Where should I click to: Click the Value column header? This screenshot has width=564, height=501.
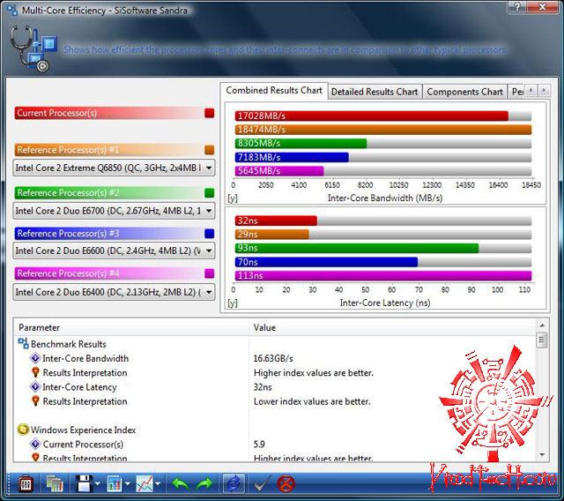click(392, 327)
